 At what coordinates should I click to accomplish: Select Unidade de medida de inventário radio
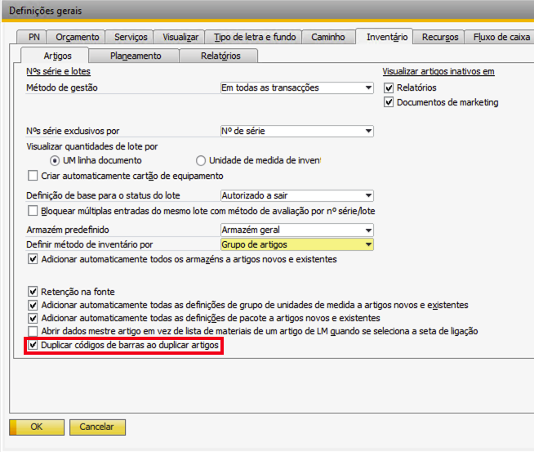(x=201, y=160)
